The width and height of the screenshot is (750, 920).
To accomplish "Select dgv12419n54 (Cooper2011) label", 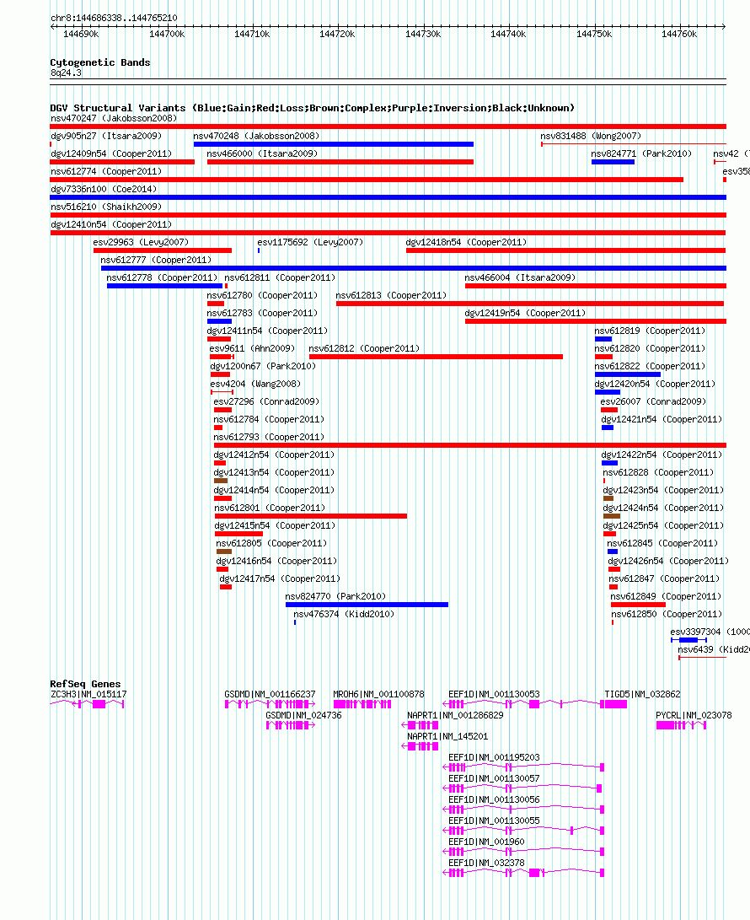I will [525, 312].
